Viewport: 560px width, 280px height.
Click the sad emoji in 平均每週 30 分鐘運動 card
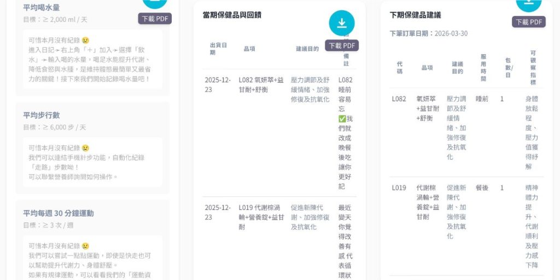click(x=85, y=246)
